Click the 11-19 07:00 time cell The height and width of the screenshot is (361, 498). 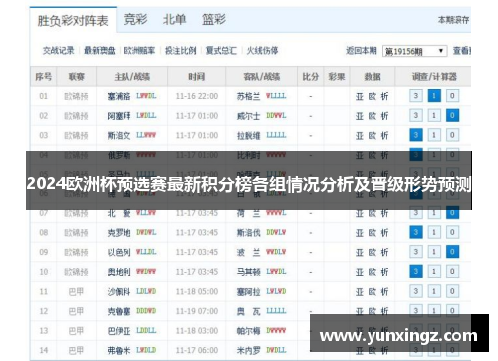point(197,311)
